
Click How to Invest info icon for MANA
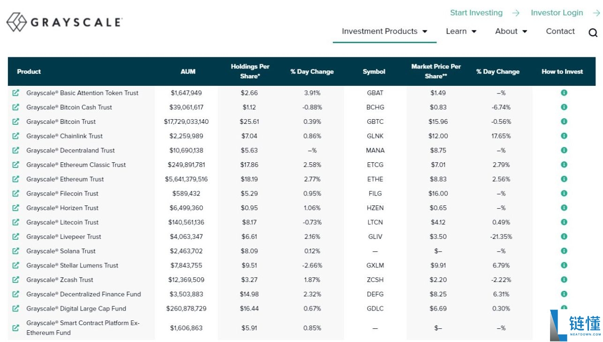[x=564, y=151]
